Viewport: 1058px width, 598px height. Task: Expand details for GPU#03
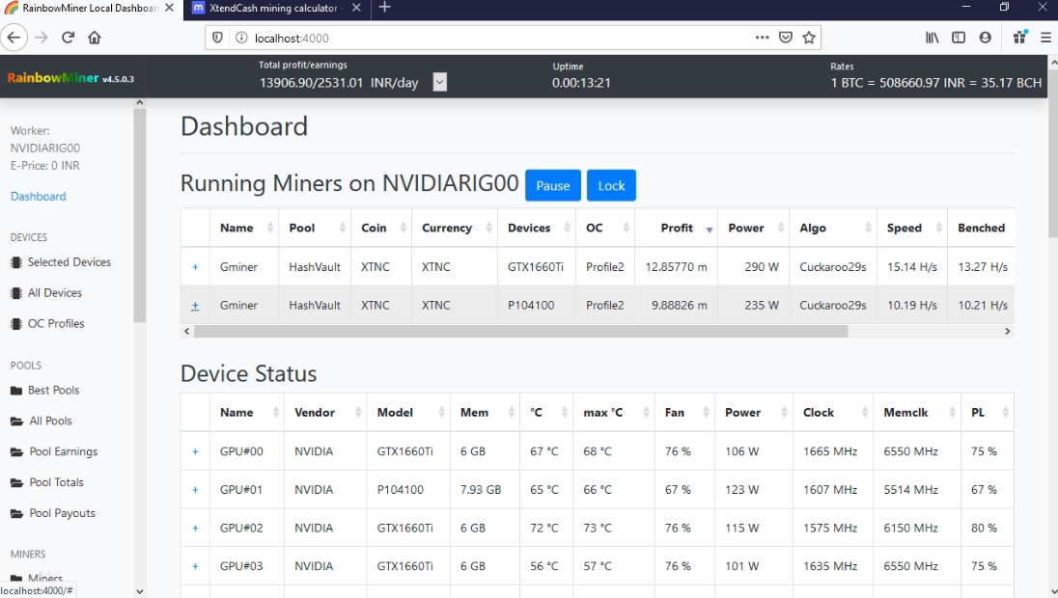point(195,566)
